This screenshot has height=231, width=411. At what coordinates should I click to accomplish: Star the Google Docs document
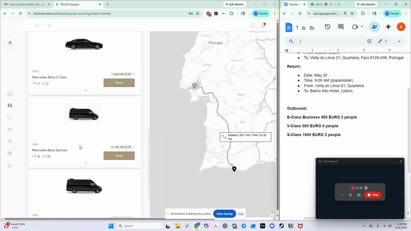pyautogui.click(x=304, y=28)
